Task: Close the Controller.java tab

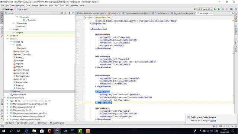Action: [x=168, y=13]
